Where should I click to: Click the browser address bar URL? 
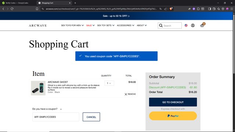[x=101, y=9]
